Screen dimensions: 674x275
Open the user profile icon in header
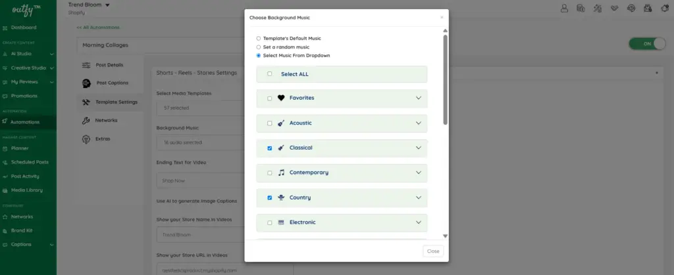point(564,8)
